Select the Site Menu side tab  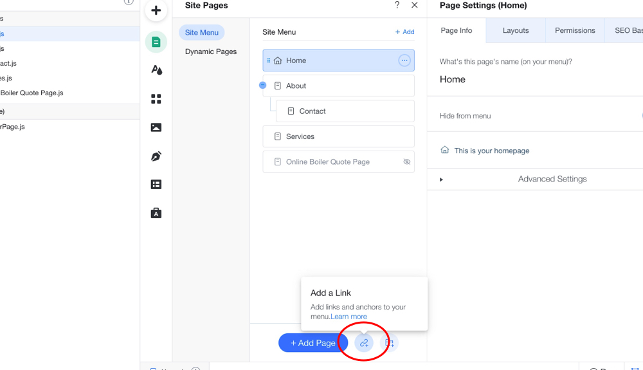pos(201,32)
